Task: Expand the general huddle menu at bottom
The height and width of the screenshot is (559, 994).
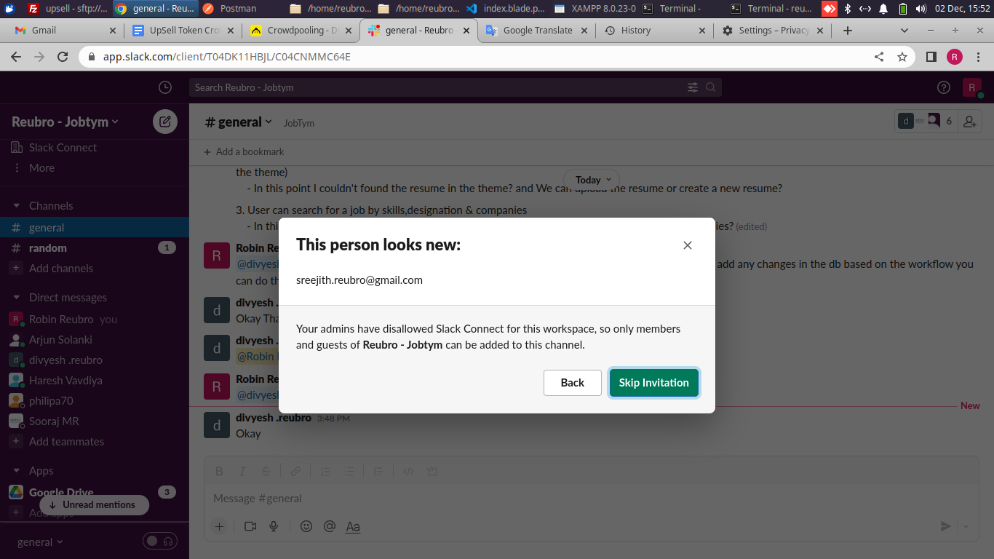Action: click(40, 542)
